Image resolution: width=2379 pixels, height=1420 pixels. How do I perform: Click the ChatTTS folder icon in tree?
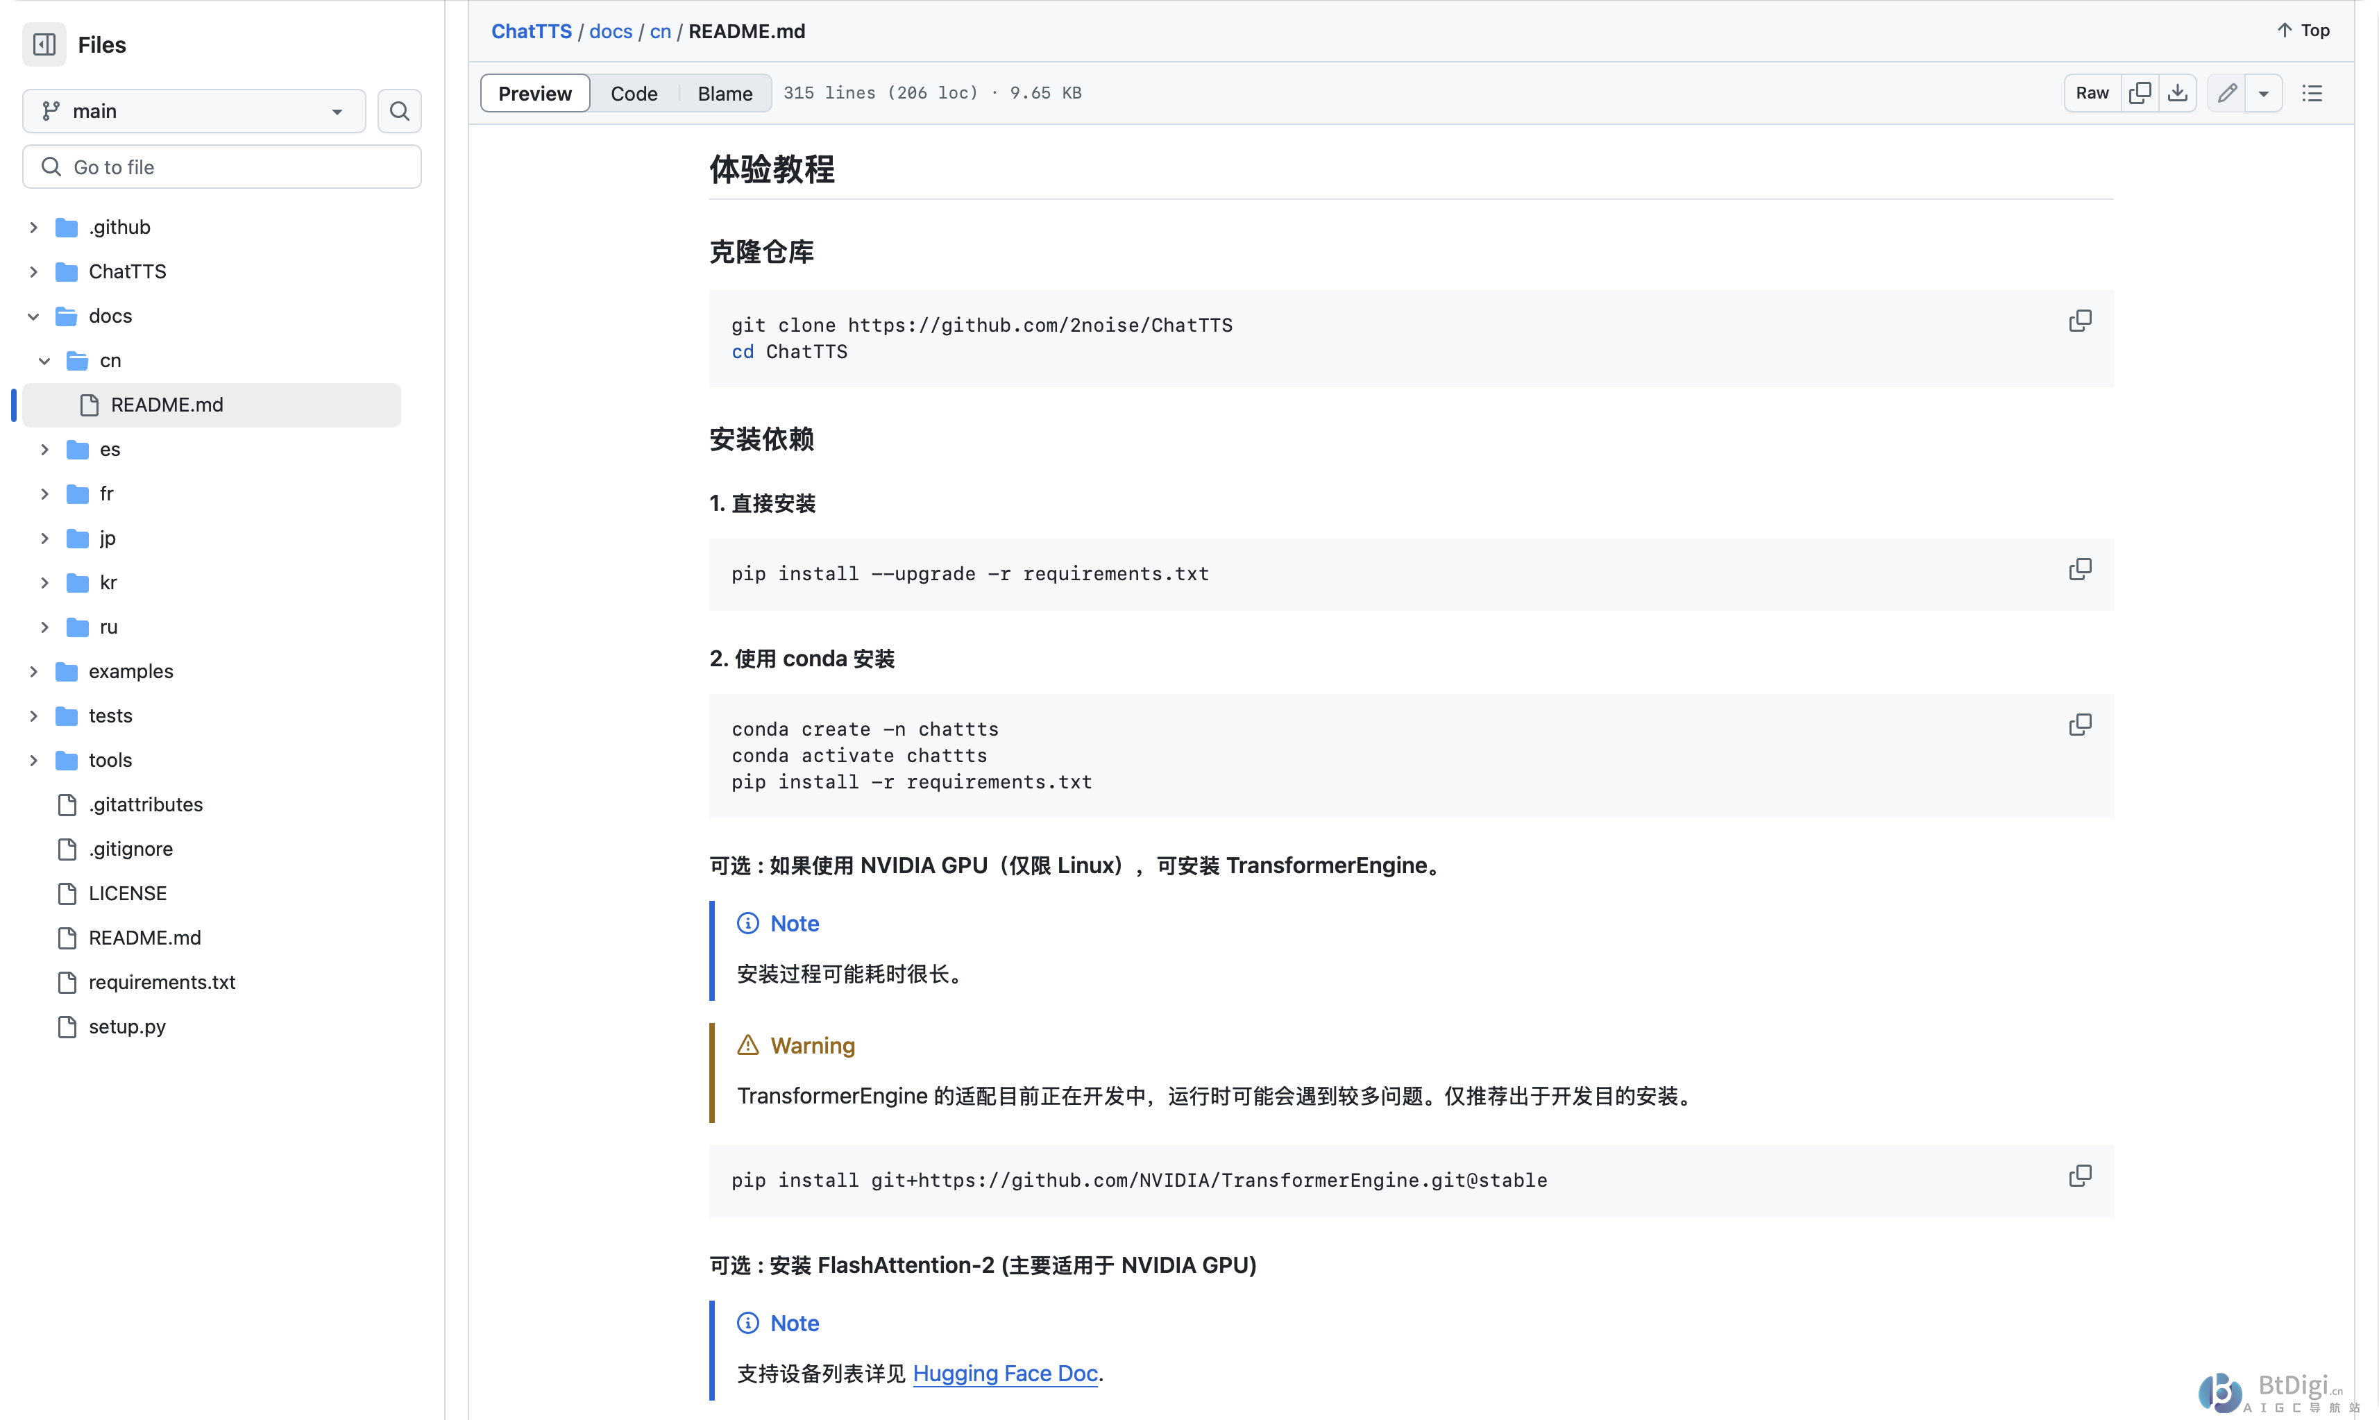tap(67, 272)
